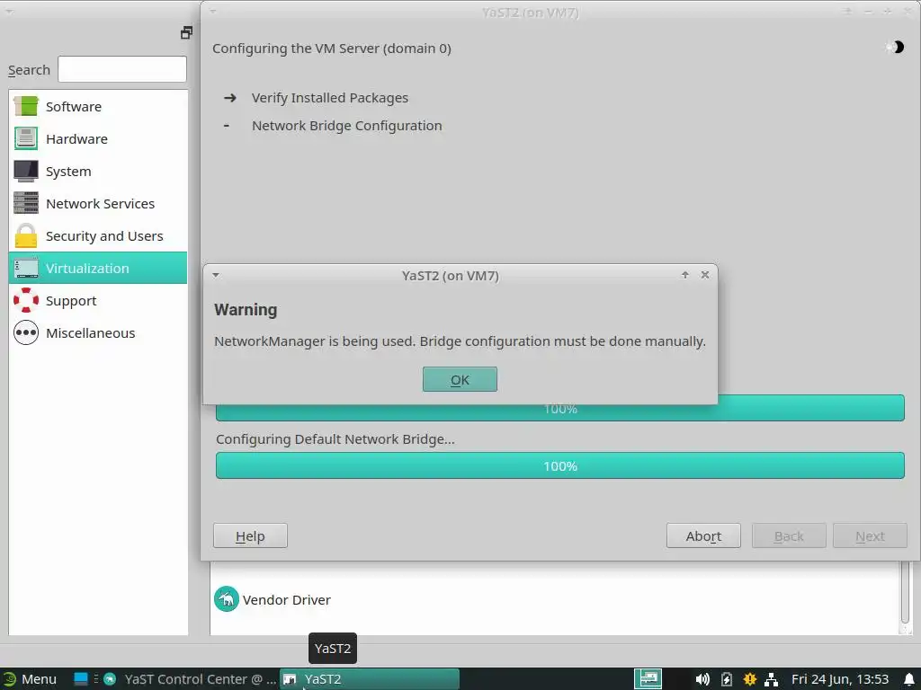The image size is (921, 690).
Task: Click the System label in sidebar
Action: click(x=68, y=172)
